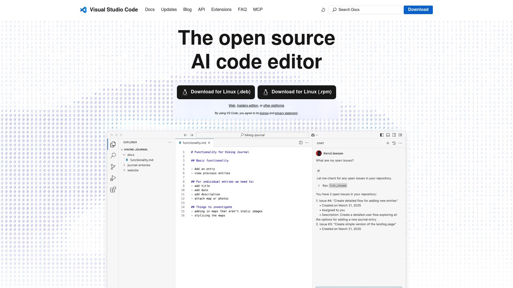Screen dimensions: 513x288
Task: Click the 'What are my open issues?' message
Action: (335, 161)
